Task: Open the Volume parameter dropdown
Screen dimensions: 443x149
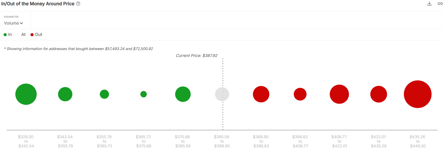Action: click(13, 23)
